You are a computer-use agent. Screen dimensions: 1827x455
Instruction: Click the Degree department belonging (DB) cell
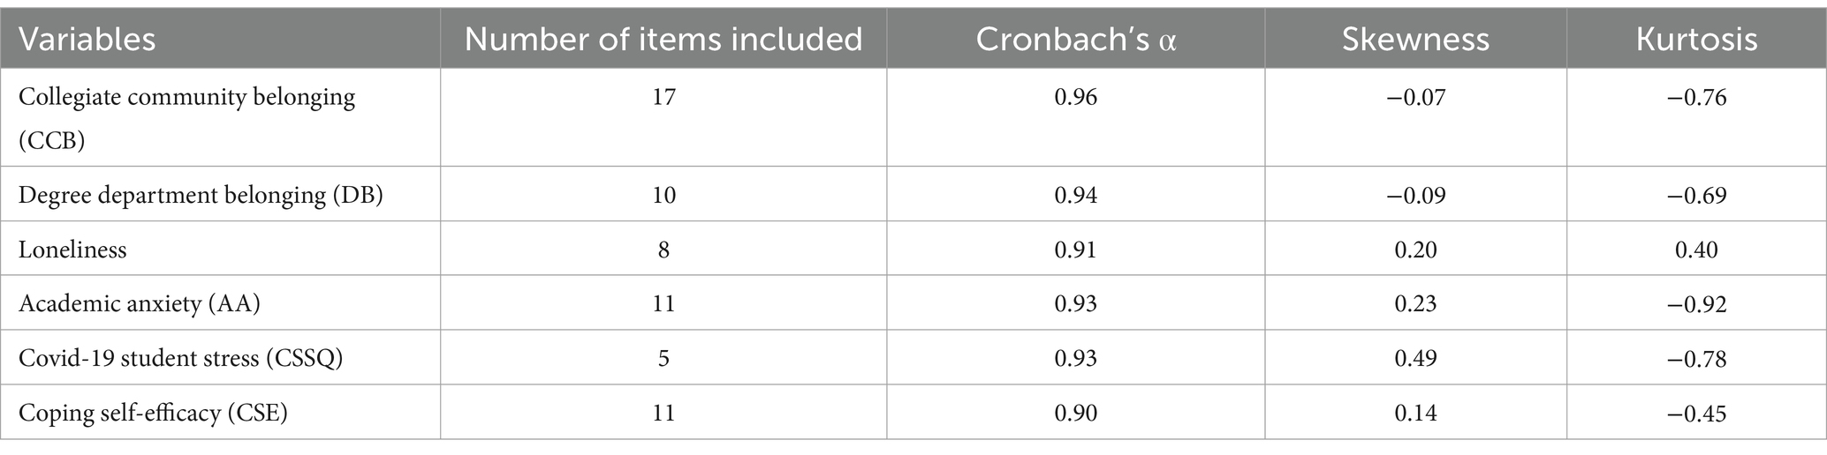pos(201,195)
